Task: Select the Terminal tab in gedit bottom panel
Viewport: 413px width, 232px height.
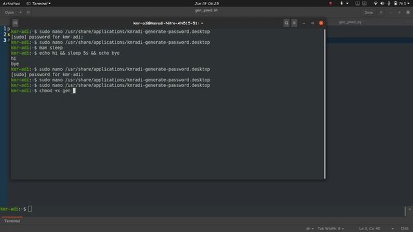Action: (12, 221)
